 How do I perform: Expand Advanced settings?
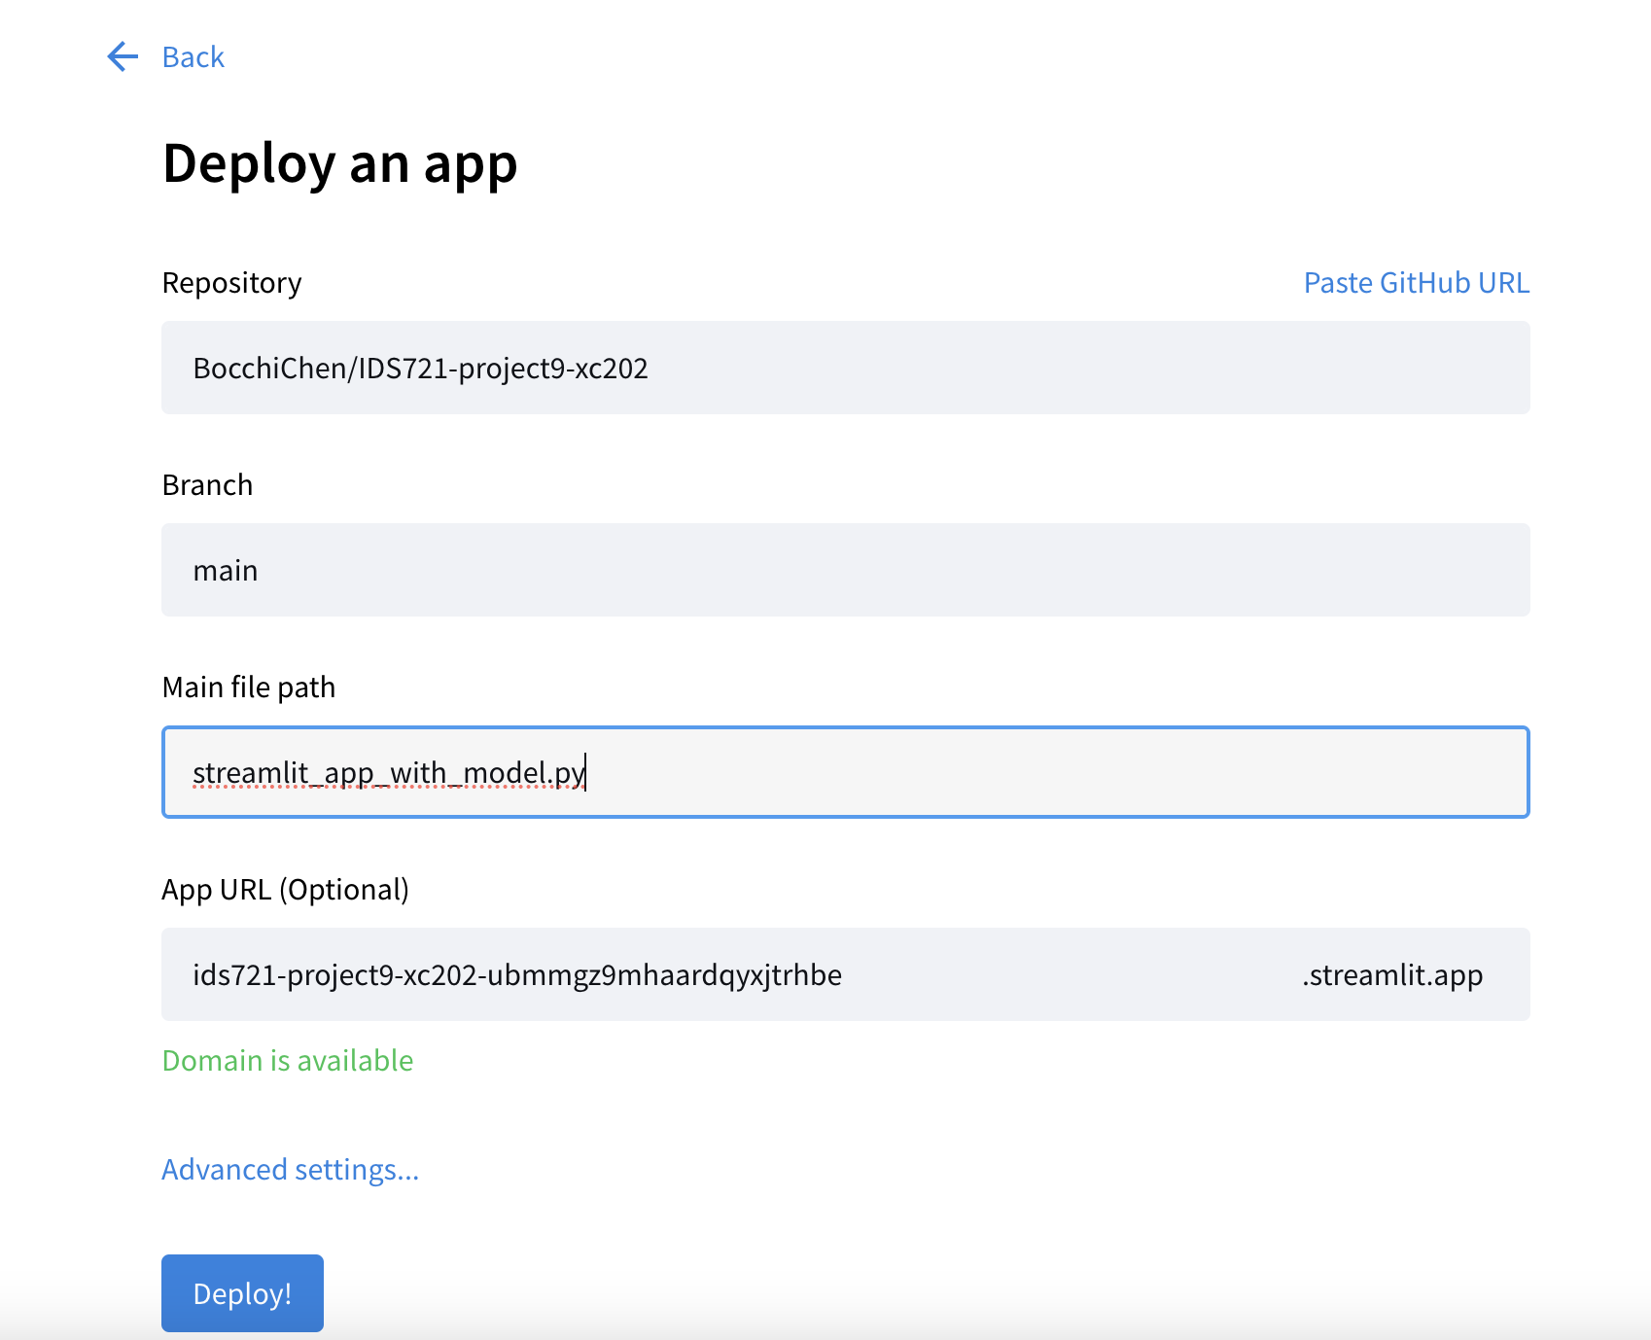[x=290, y=1170]
